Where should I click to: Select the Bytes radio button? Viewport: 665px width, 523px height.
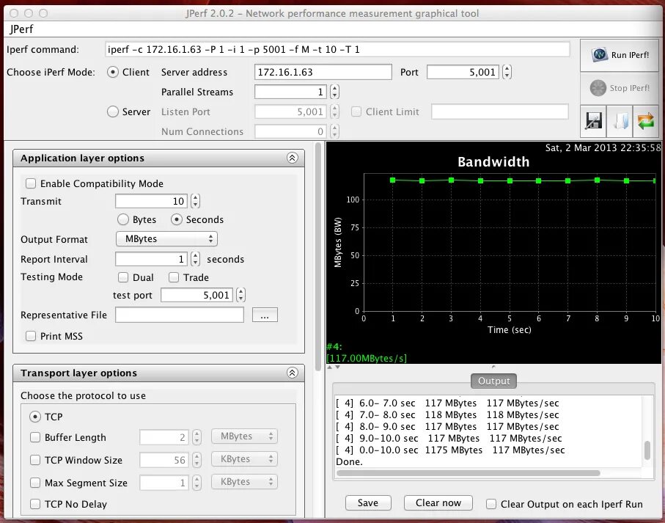point(123,219)
